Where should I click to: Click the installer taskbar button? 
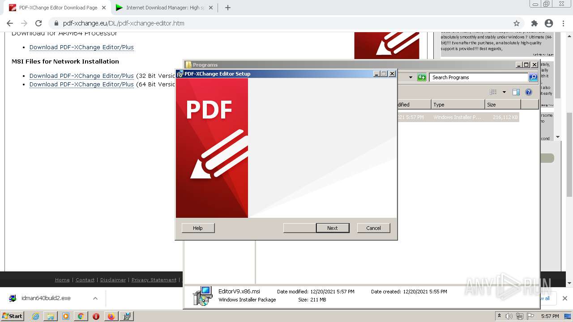pos(127,316)
